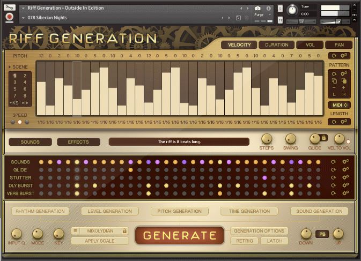This screenshot has height=261, width=361.
Task: Open the KS keyswitch dropdown
Action: click(14, 103)
